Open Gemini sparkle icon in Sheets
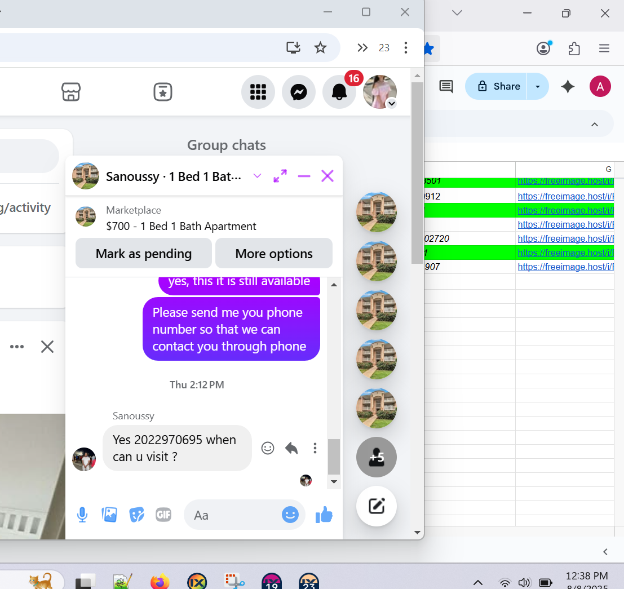 tap(568, 86)
